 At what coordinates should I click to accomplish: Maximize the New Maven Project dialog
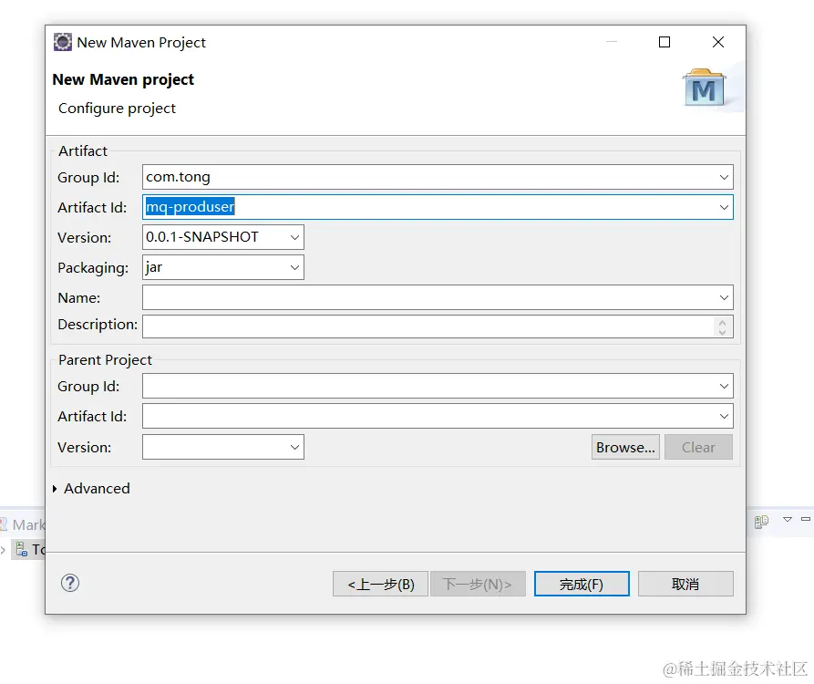665,42
